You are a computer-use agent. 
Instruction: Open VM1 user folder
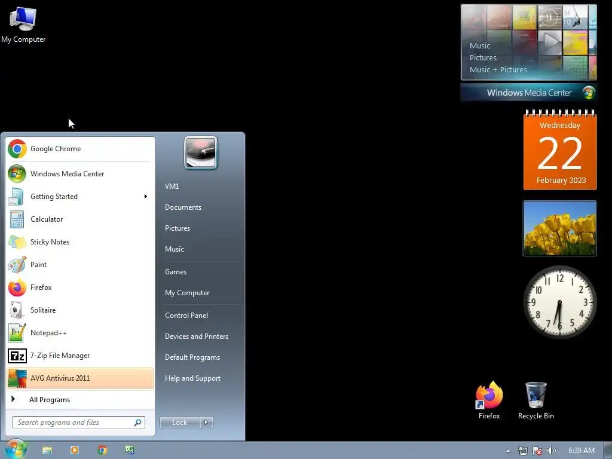click(x=172, y=186)
